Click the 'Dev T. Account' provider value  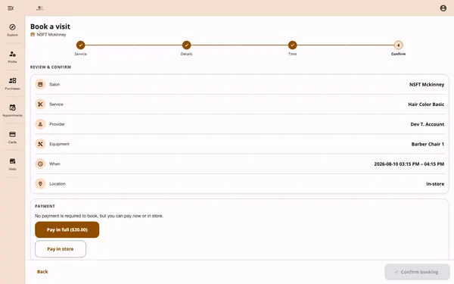point(427,124)
